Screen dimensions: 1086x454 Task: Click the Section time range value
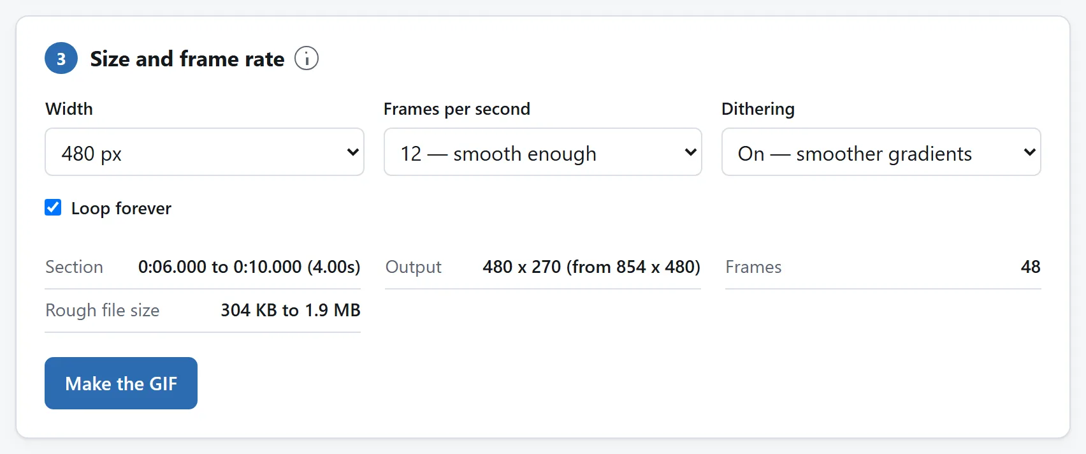pyautogui.click(x=249, y=267)
